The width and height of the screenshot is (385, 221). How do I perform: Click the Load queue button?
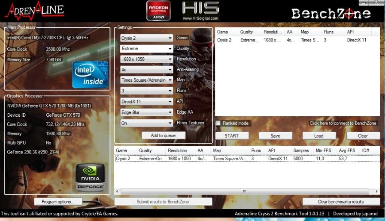tap(319, 136)
